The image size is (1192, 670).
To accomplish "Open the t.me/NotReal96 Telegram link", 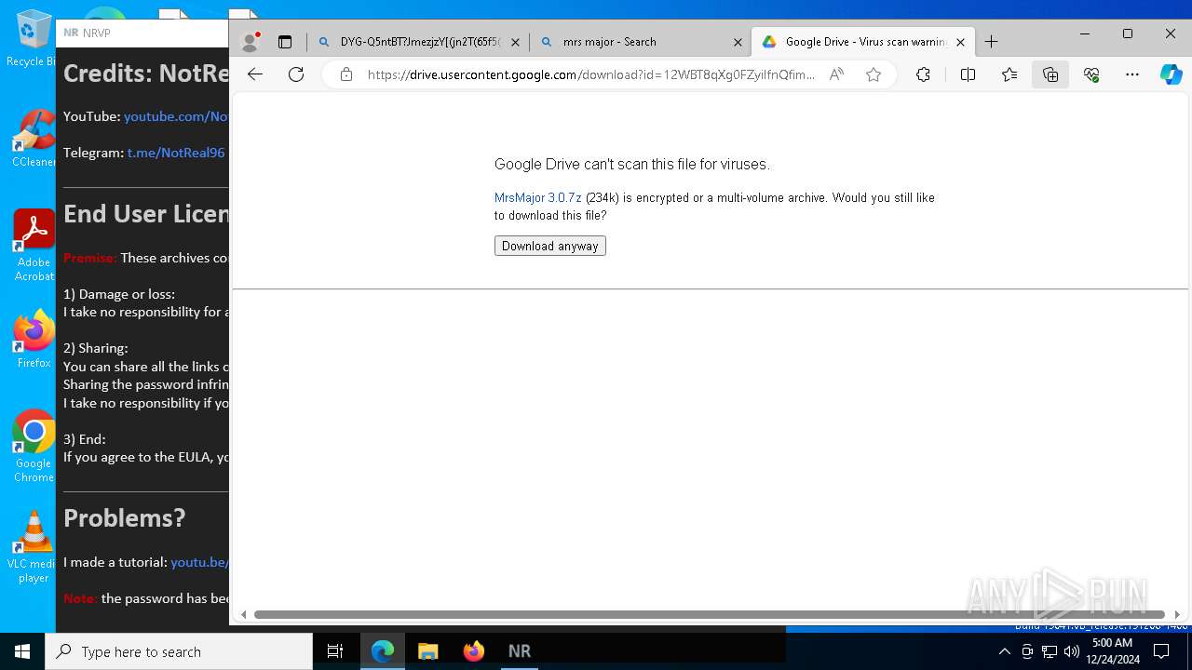I will [x=176, y=153].
